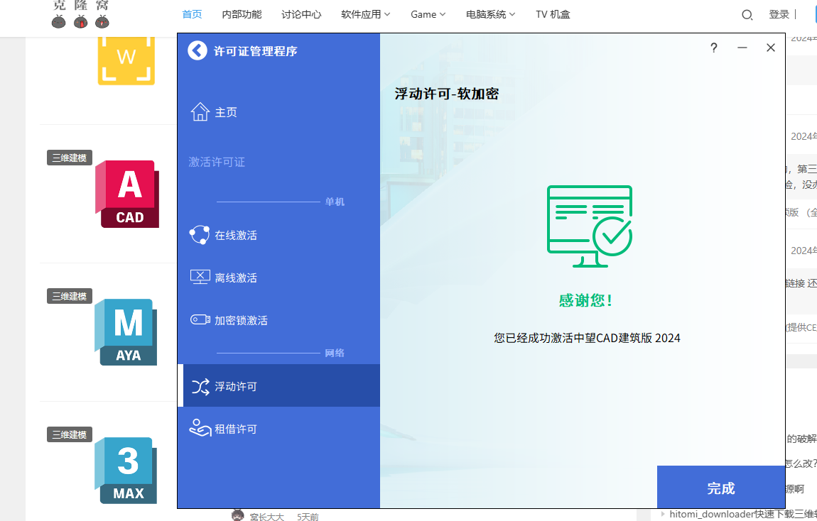
Task: Click the search icon on the website
Action: (747, 15)
